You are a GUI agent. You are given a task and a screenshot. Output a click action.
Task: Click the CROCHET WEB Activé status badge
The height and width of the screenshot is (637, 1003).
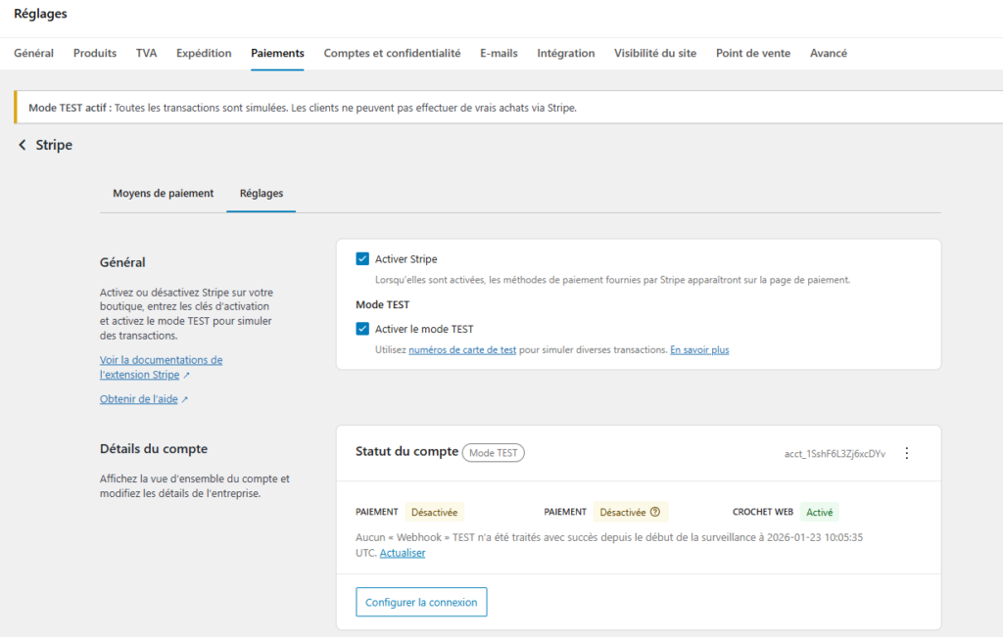coord(820,512)
